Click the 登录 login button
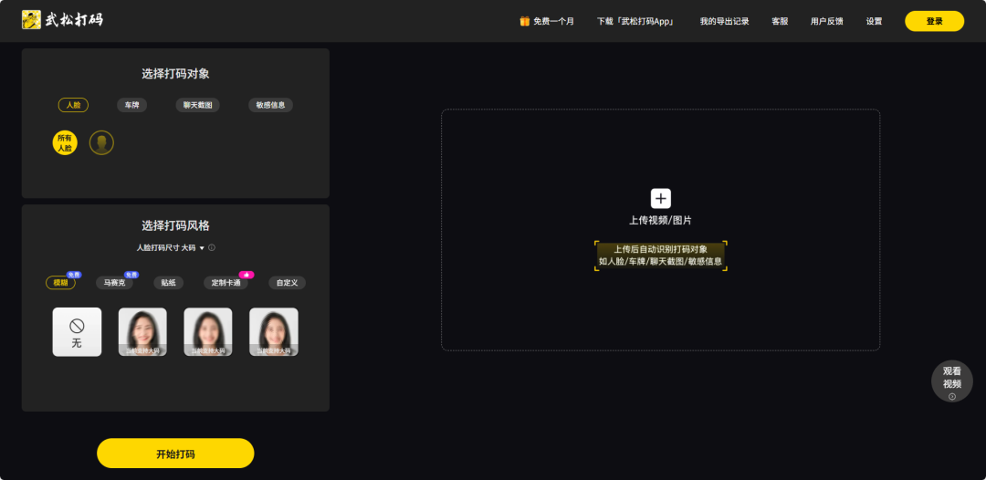 [x=934, y=21]
